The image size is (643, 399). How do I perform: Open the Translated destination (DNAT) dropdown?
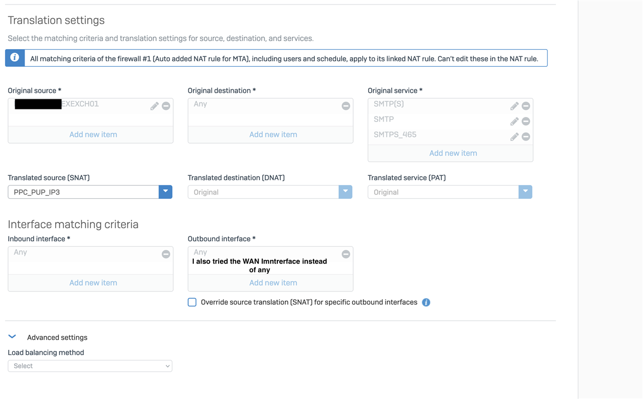coord(270,192)
